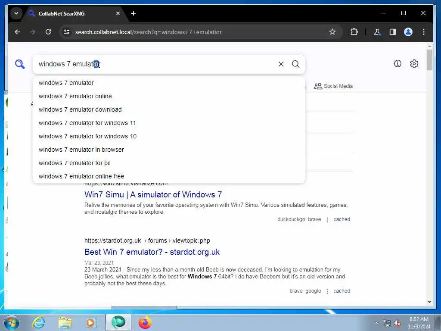Open the profile avatar menu
Screen dimensions: 441x331
click(x=408, y=32)
